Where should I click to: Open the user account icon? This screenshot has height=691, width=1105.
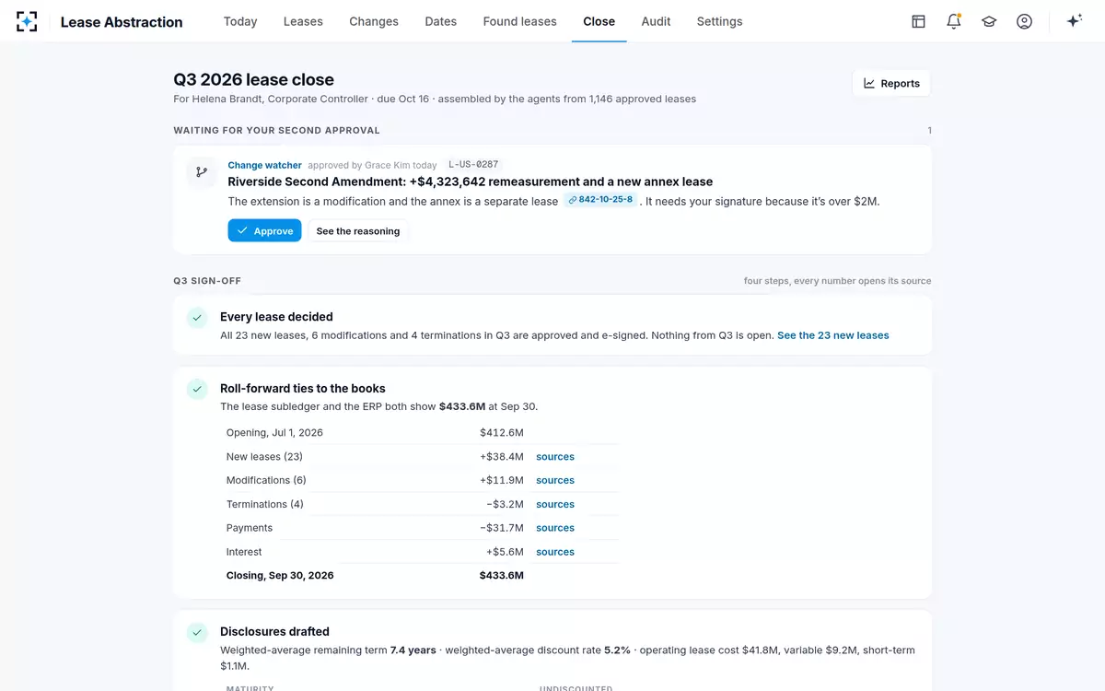pyautogui.click(x=1024, y=21)
